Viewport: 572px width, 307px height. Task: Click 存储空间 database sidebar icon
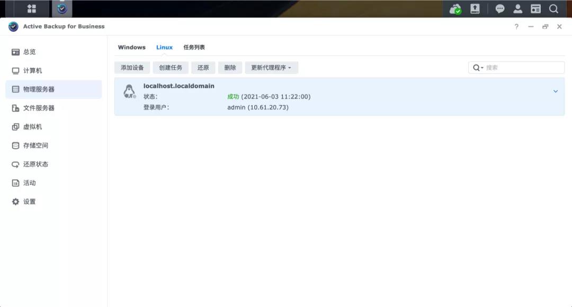click(15, 145)
